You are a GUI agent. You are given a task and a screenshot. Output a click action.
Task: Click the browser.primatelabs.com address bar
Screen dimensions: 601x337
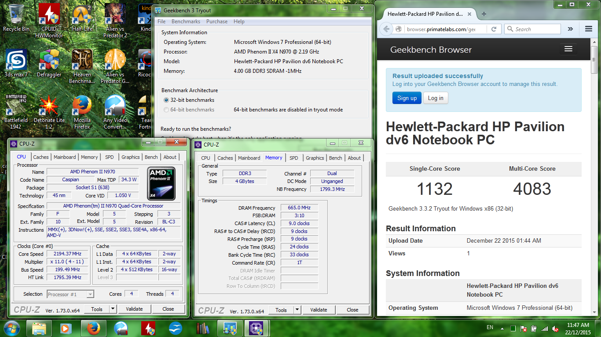coord(441,29)
